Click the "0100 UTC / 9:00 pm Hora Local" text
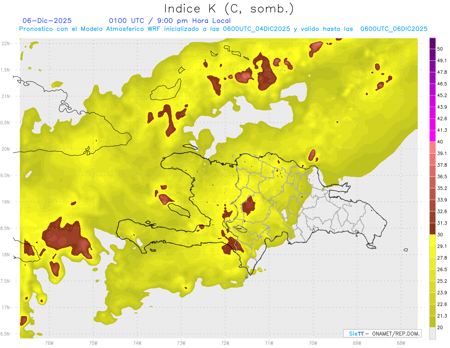The width and height of the screenshot is (450, 348). [x=169, y=21]
